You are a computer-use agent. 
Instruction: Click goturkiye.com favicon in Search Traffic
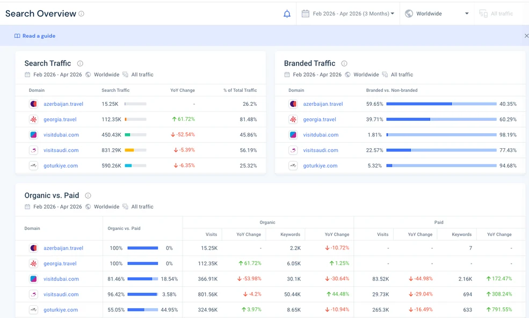click(x=33, y=166)
